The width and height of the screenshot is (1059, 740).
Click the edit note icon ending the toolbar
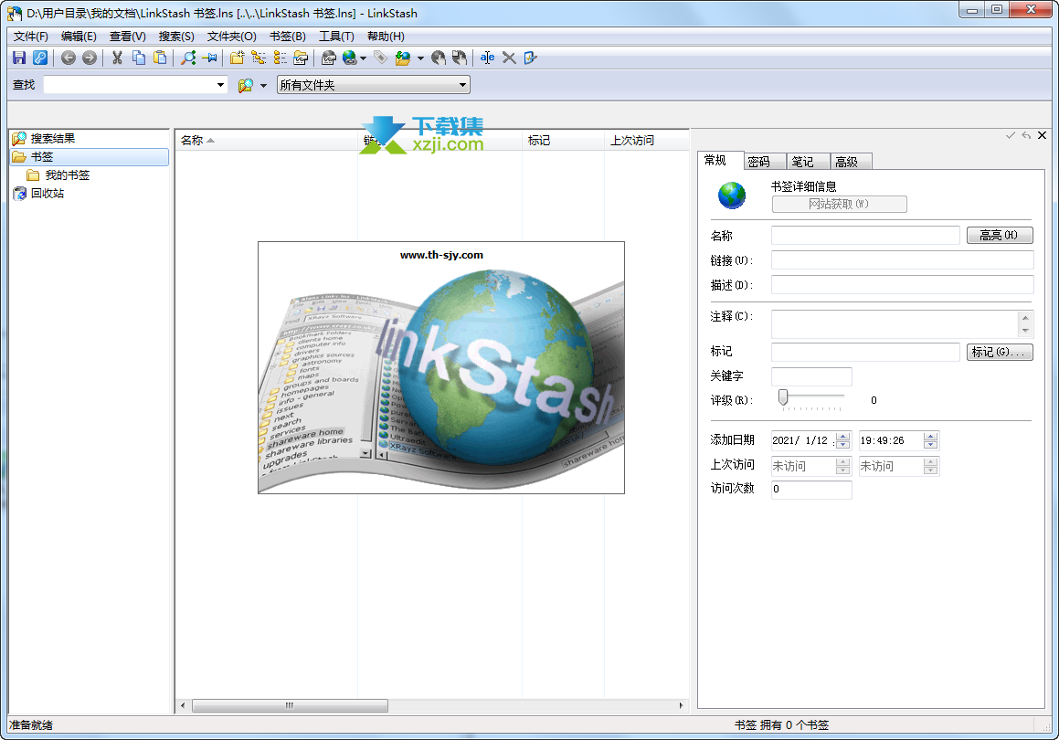pyautogui.click(x=530, y=58)
